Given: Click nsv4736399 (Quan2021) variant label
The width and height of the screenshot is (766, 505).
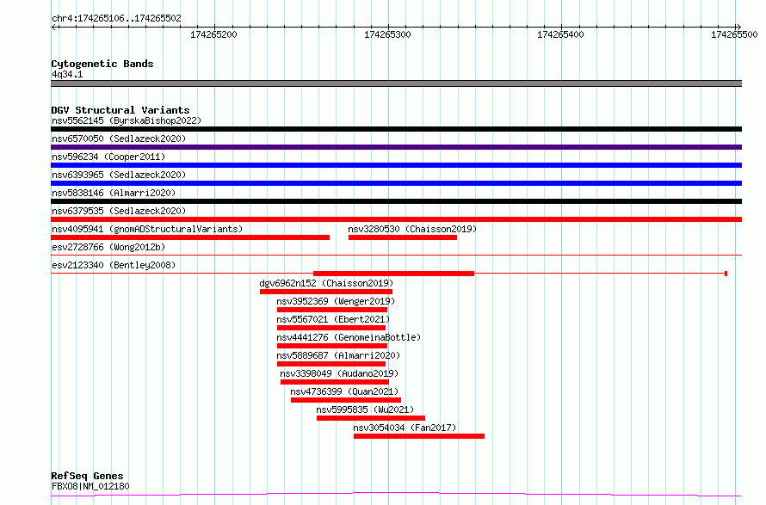Looking at the screenshot, I should point(344,391).
